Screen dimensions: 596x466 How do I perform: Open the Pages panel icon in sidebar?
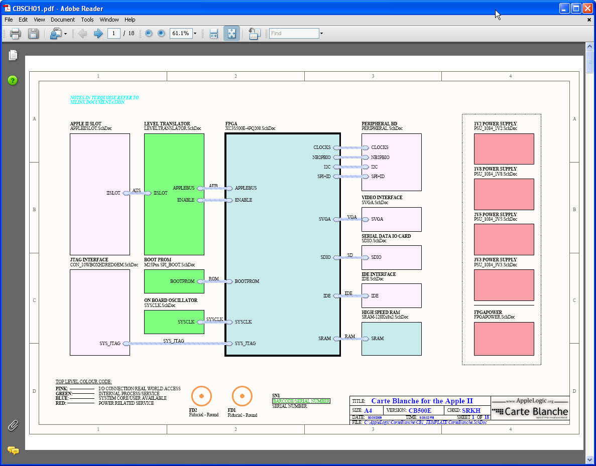pyautogui.click(x=13, y=55)
